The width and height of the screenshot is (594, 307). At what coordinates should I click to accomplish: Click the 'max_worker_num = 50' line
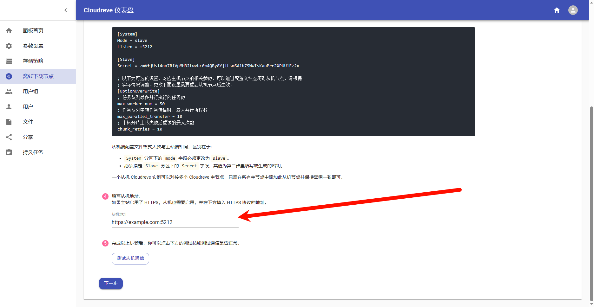pyautogui.click(x=141, y=104)
